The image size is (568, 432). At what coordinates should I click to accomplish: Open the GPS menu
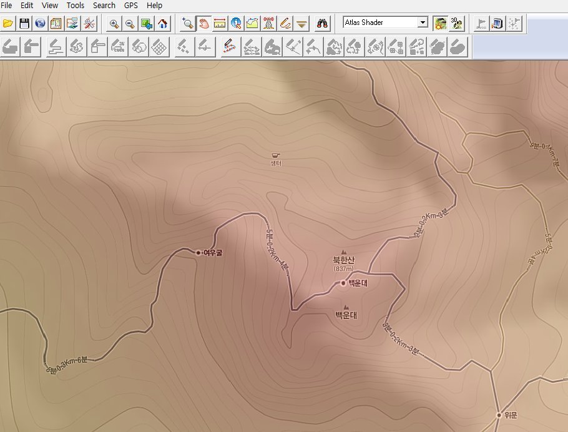[x=131, y=5]
